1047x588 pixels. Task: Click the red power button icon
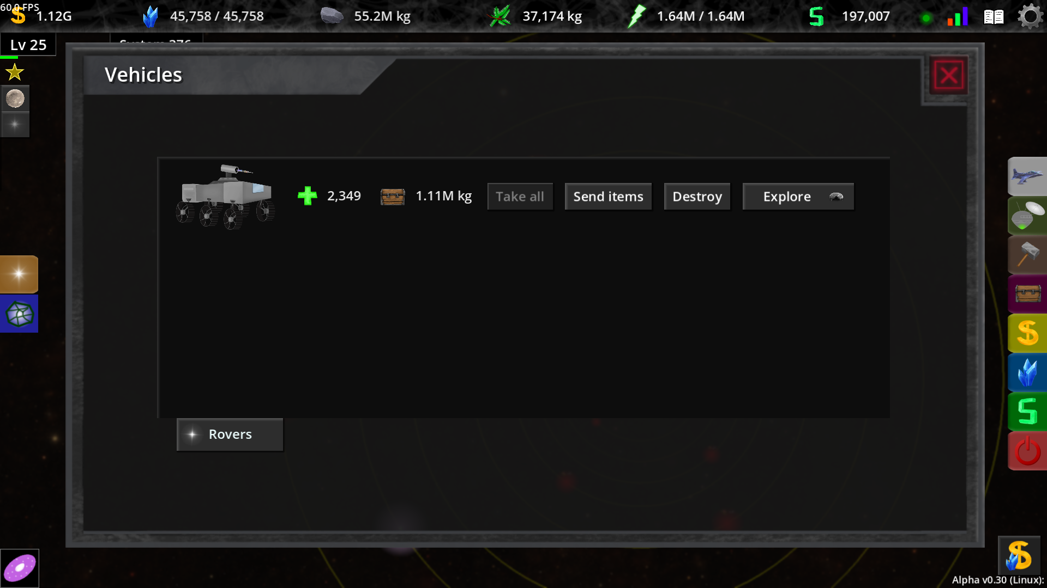pos(1027,451)
